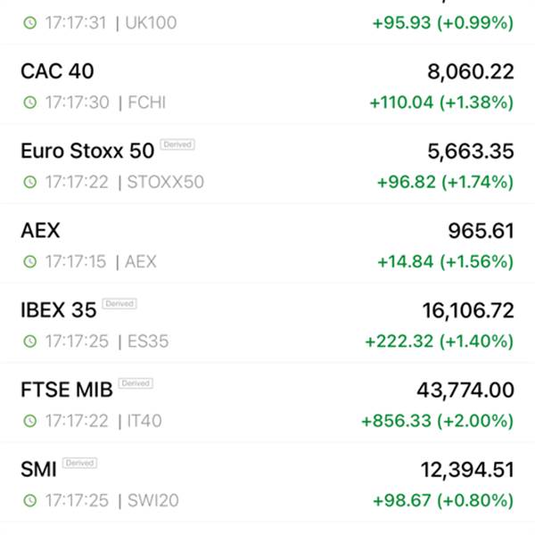This screenshot has width=535, height=535.
Task: Select the AEX index name
Action: 40,230
